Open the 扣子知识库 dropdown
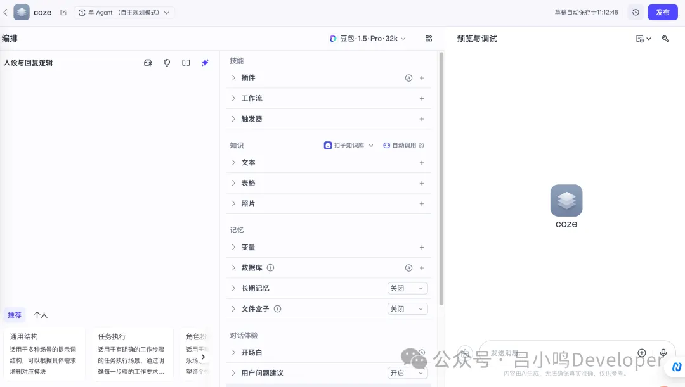This screenshot has height=387, width=685. [349, 145]
